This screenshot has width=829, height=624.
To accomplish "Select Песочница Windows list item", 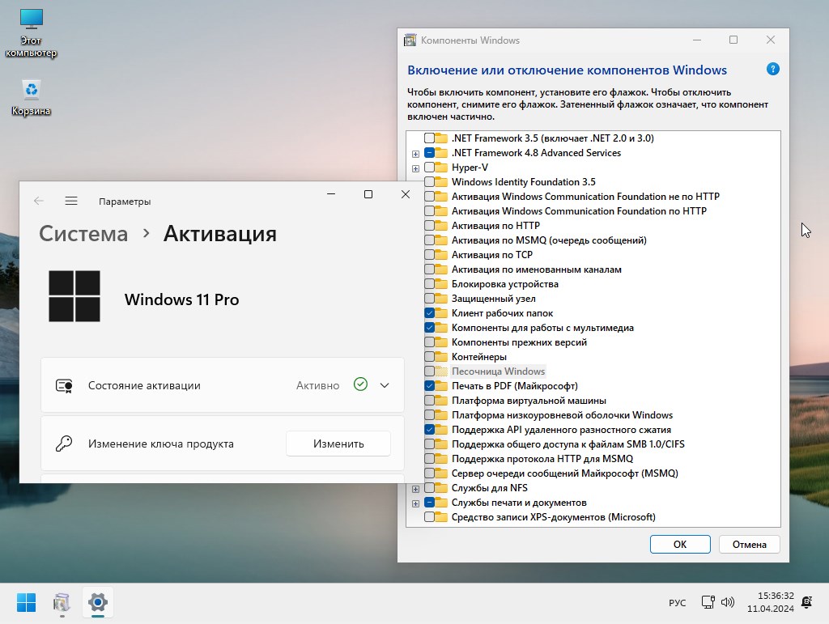I will coord(498,371).
